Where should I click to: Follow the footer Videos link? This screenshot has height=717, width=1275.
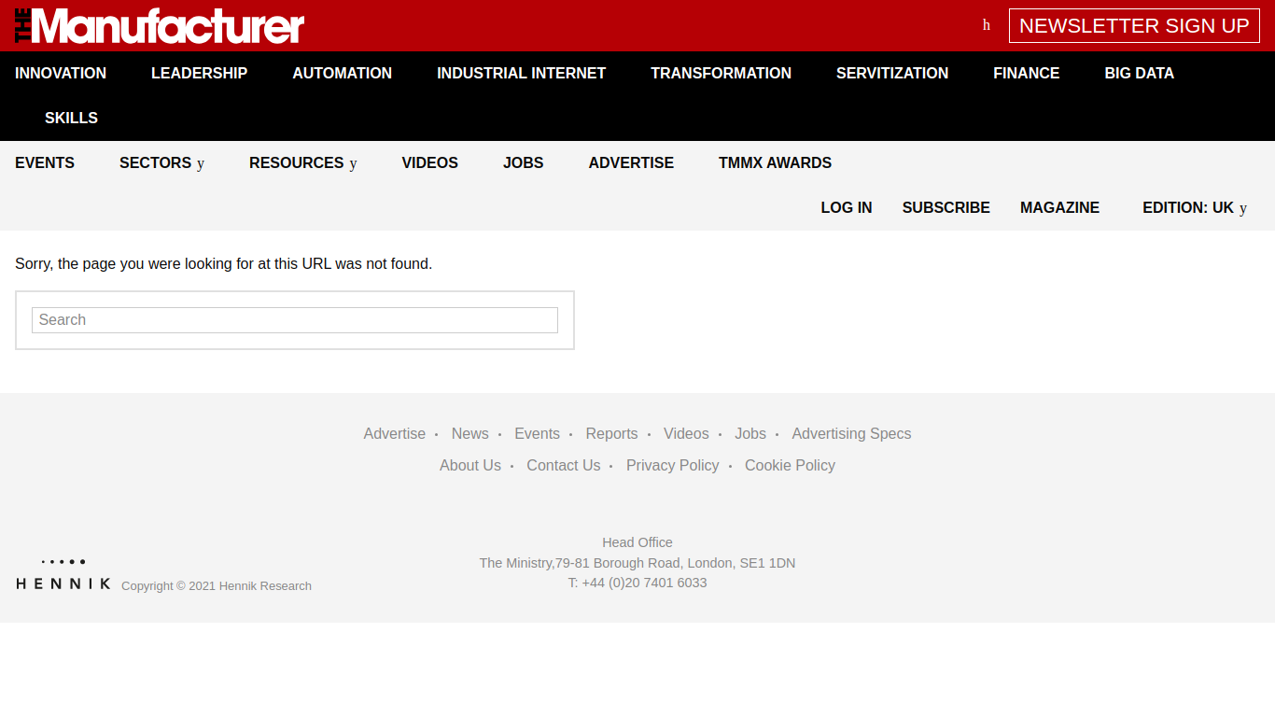[686, 433]
